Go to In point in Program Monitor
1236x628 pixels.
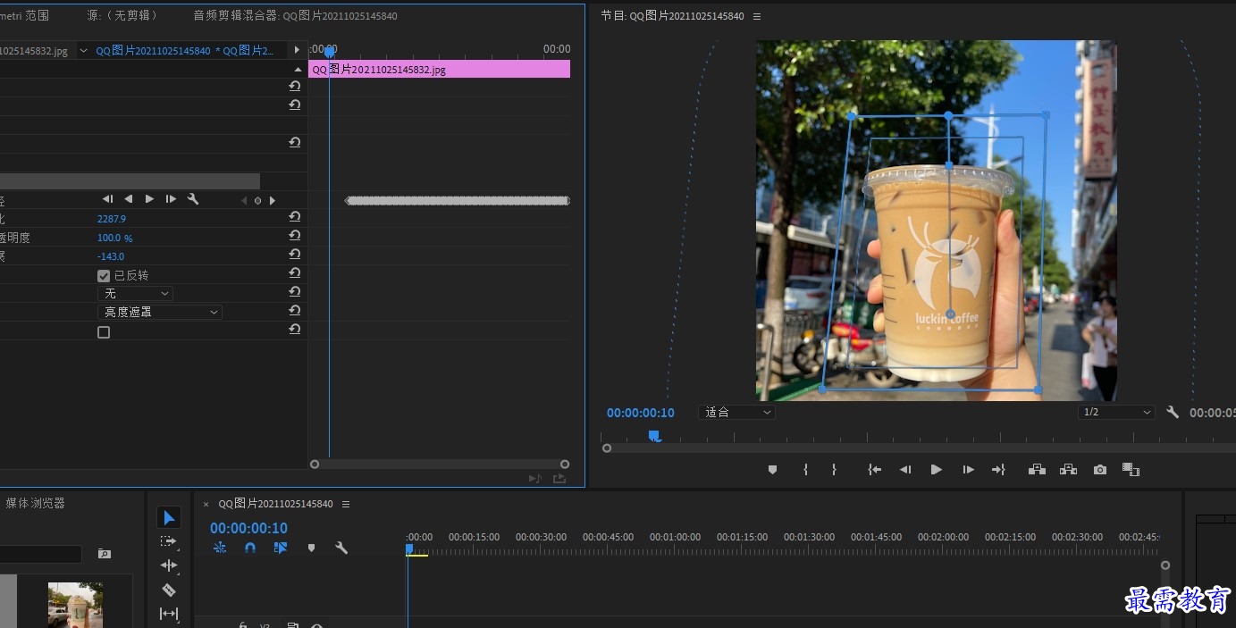(x=875, y=470)
